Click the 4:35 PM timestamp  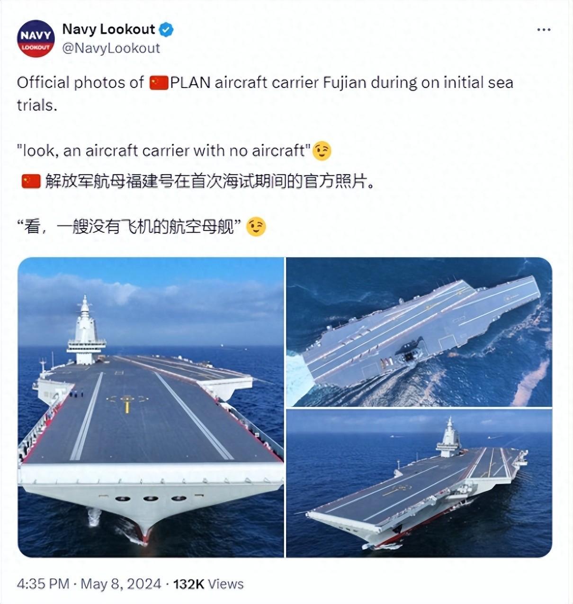coord(43,584)
